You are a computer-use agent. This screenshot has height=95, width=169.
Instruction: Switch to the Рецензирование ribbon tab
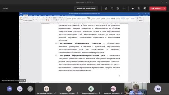point(57,15)
